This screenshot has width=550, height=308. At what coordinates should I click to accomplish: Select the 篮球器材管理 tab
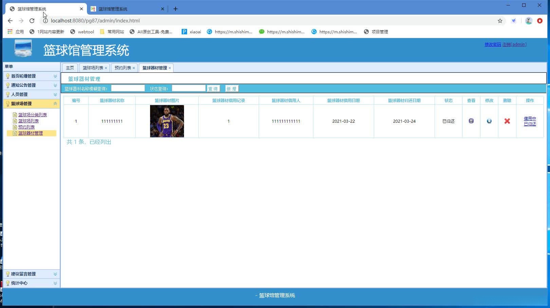point(155,68)
